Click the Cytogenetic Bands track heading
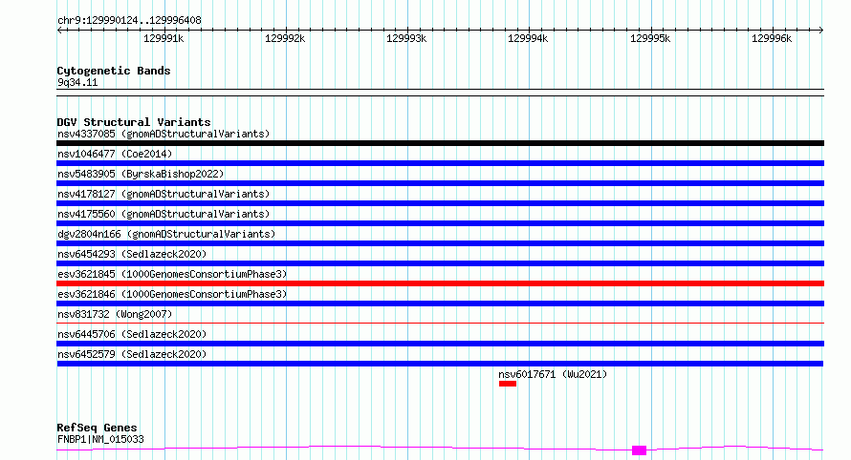Image resolution: width=851 pixels, height=460 pixels. click(x=114, y=71)
